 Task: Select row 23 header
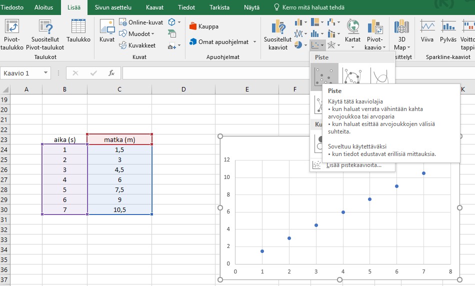pyautogui.click(x=4, y=139)
